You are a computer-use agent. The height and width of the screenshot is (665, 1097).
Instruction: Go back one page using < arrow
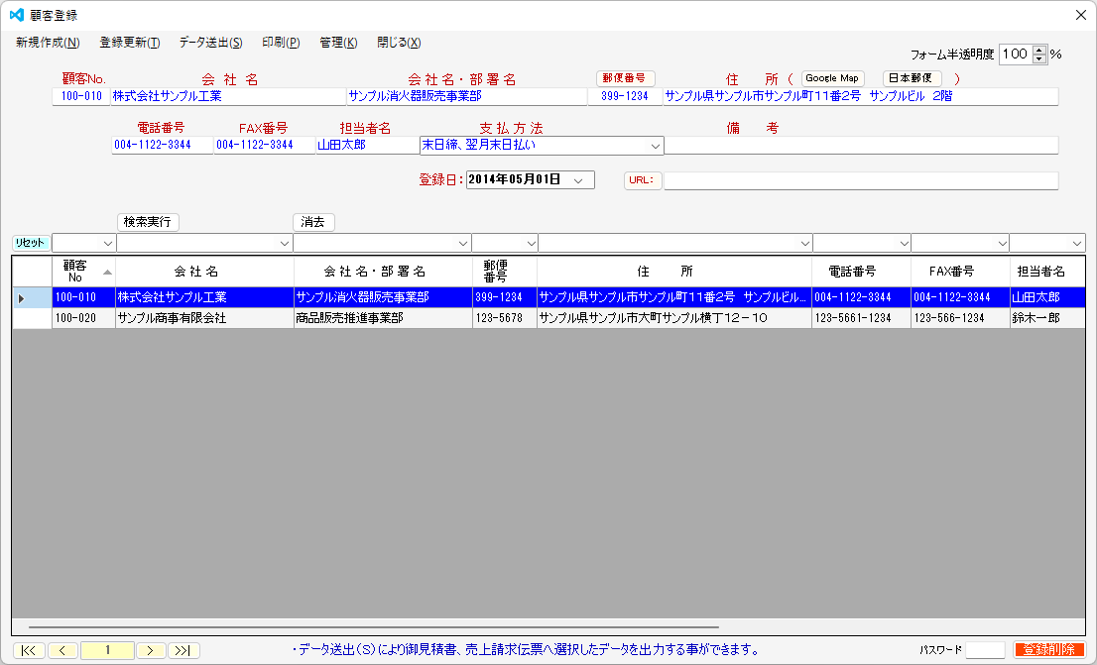coord(62,650)
